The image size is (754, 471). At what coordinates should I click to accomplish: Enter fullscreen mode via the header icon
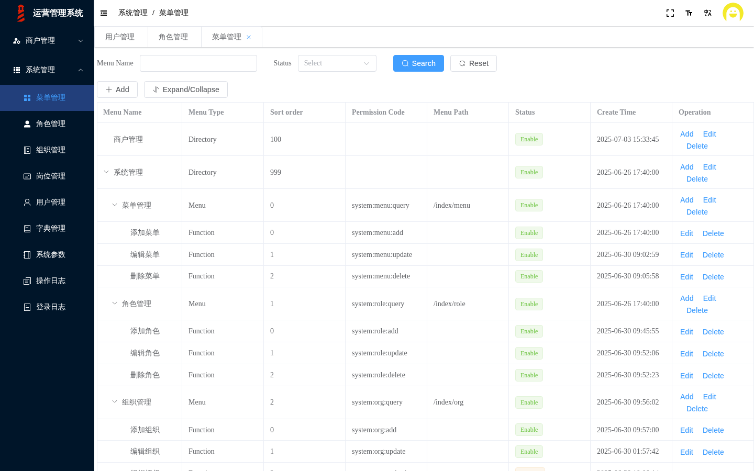click(x=670, y=13)
